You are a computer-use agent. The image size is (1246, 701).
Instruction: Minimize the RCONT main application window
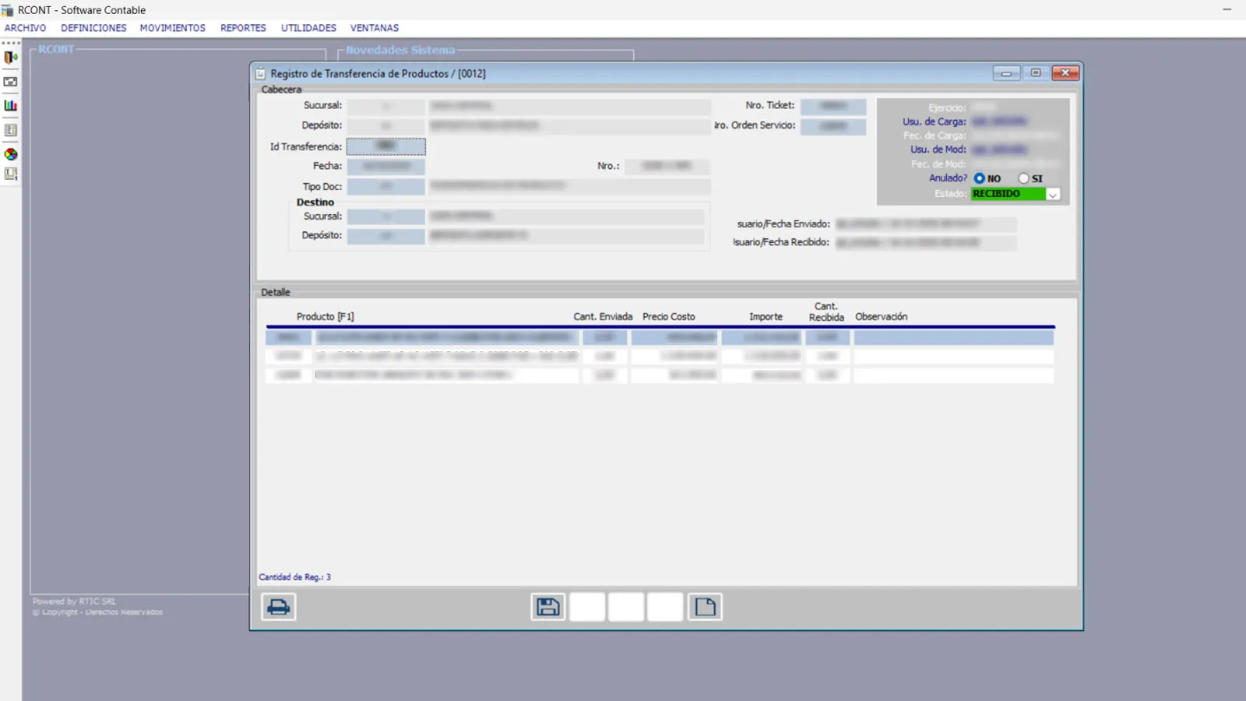1227,9
